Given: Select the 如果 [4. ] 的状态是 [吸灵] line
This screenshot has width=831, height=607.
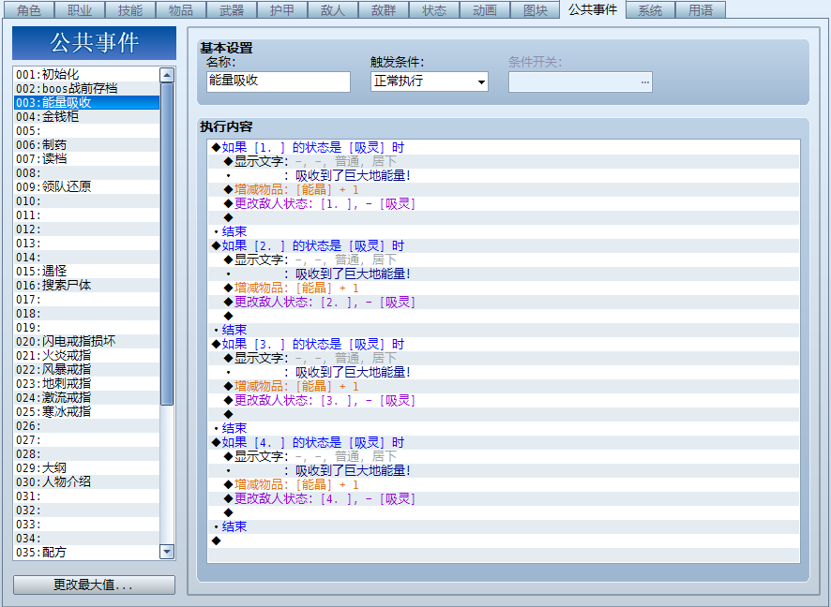Looking at the screenshot, I should (504, 442).
